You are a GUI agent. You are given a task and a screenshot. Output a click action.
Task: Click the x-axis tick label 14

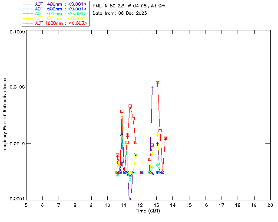click(173, 205)
